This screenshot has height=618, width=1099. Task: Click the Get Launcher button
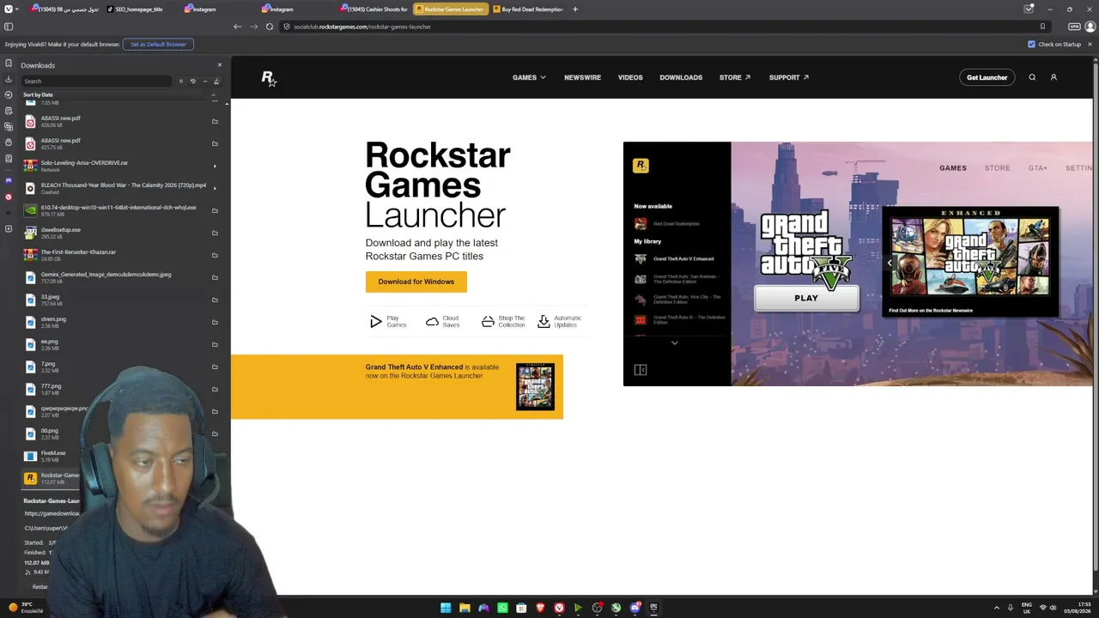[x=987, y=77]
